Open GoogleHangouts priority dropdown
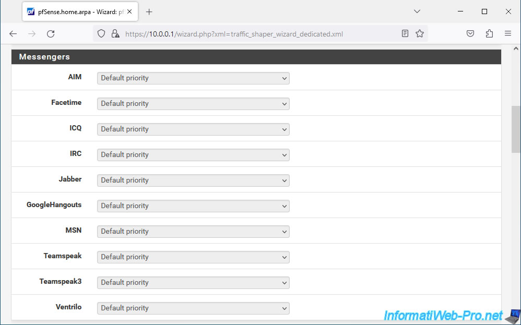Viewport: 521px width, 325px height. pos(193,206)
